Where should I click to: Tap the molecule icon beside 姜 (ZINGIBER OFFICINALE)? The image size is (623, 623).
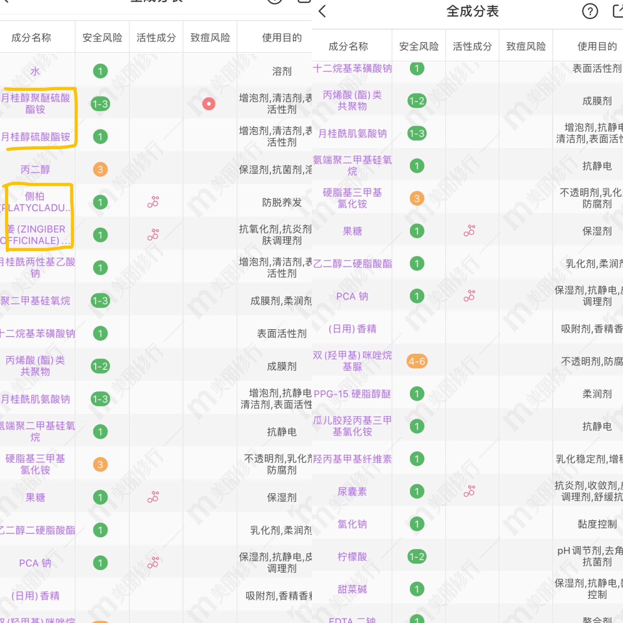(x=153, y=235)
